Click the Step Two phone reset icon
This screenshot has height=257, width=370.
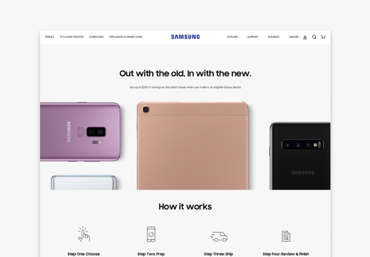[x=151, y=234]
